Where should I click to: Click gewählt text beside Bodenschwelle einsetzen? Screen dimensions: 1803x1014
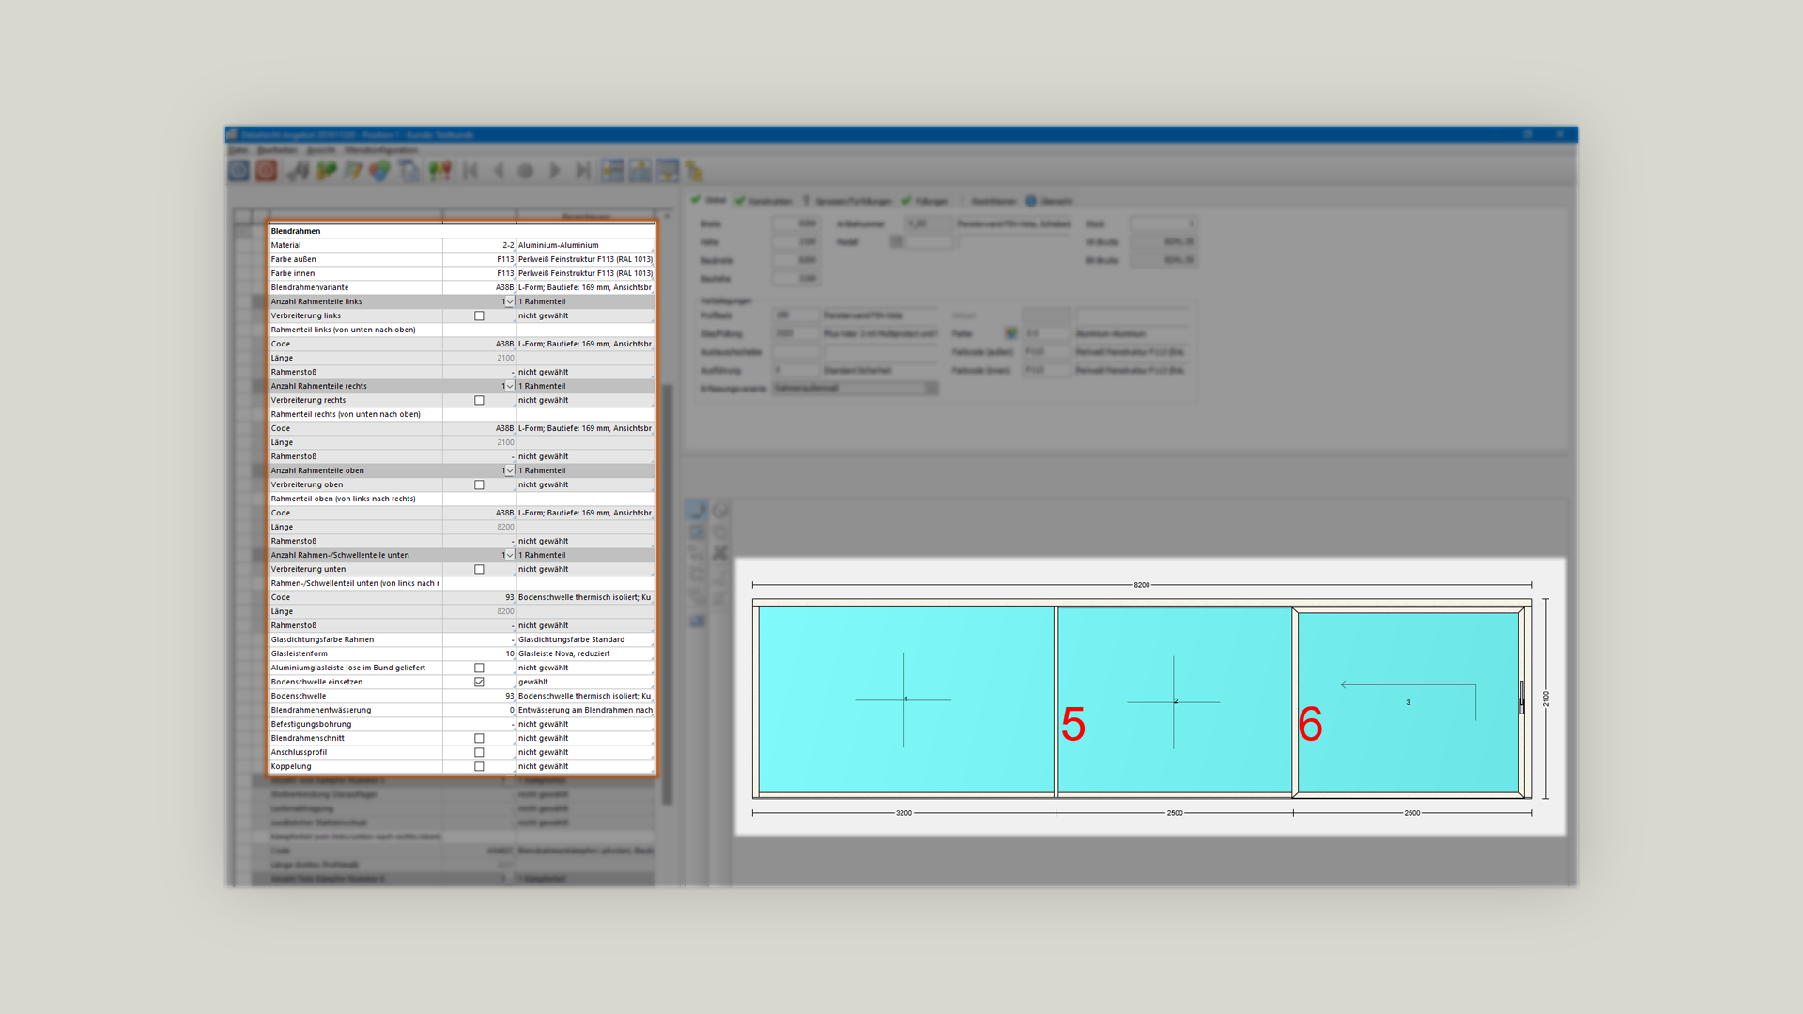click(x=532, y=683)
